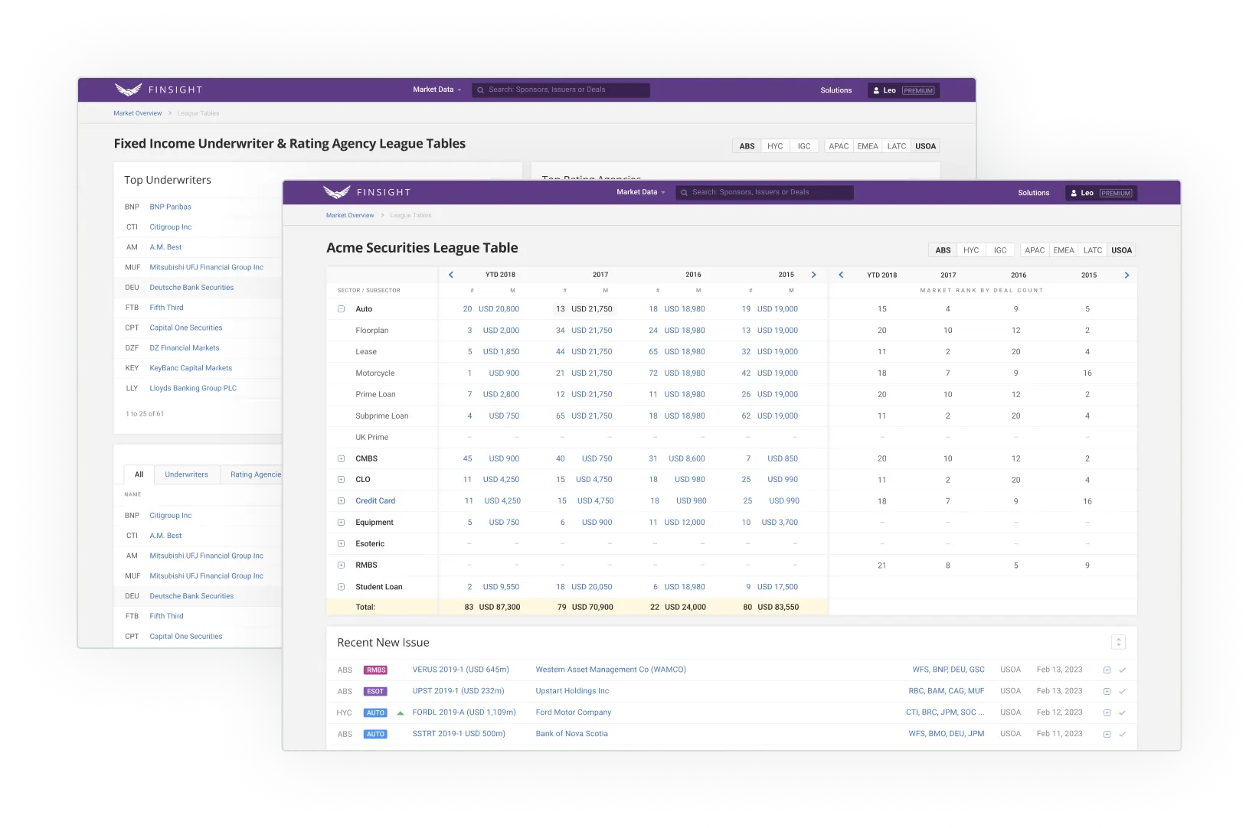Select the HYC filter in the back window
Viewport: 1259px width, 828px height.
tap(775, 146)
